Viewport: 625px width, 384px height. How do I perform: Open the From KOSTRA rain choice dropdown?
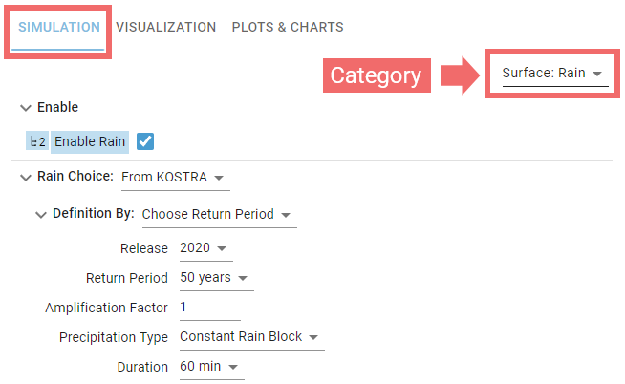coord(174,178)
